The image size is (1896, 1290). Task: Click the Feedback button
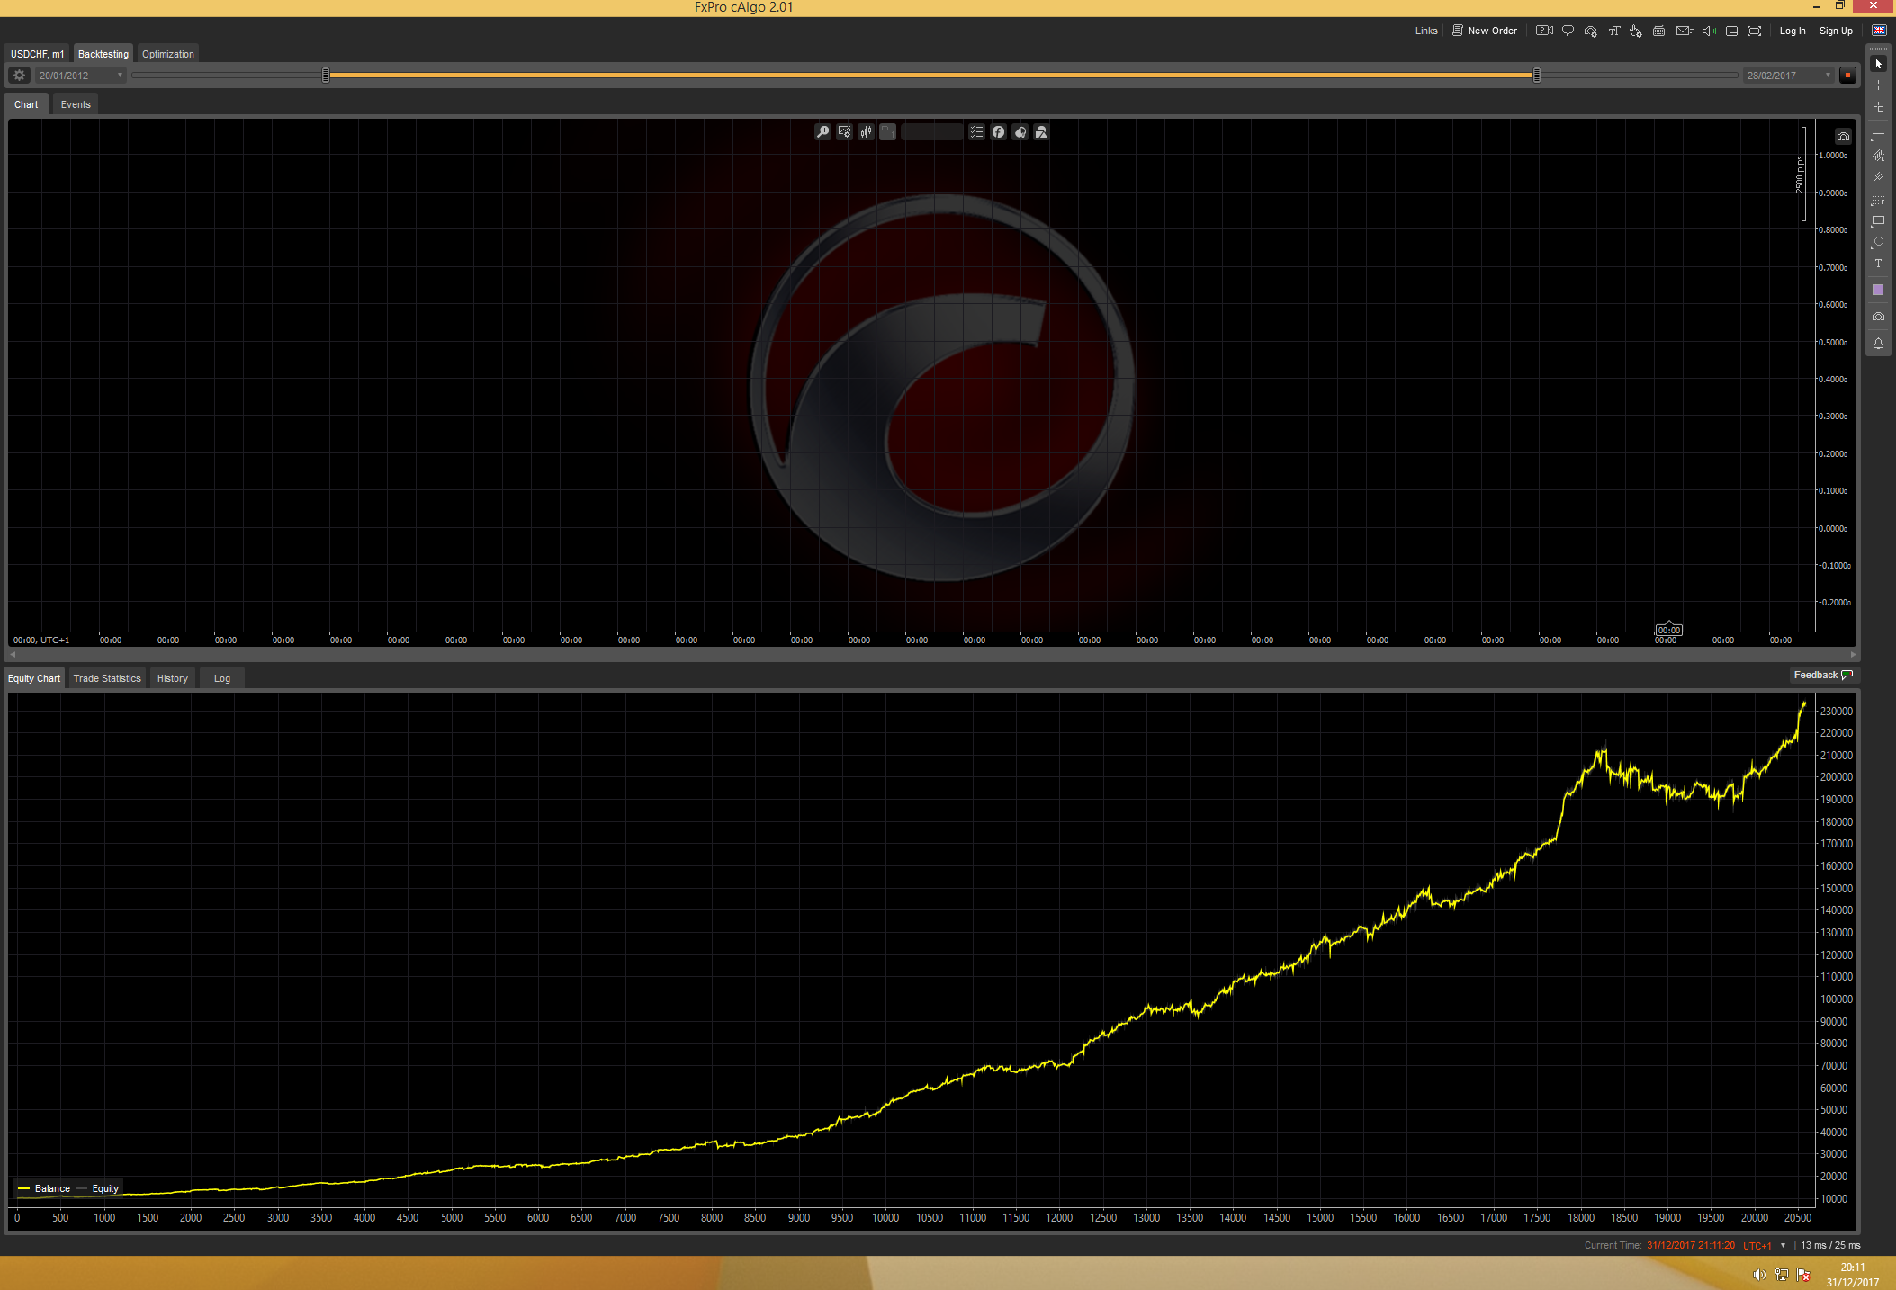[1823, 675]
